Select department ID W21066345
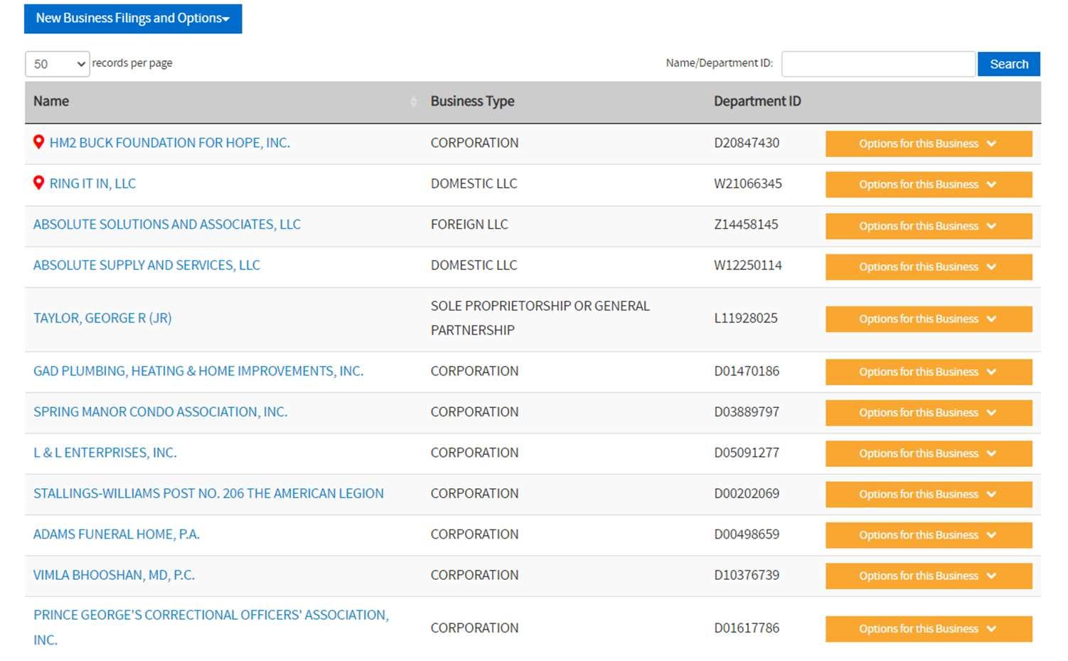This screenshot has height=661, width=1068. 748,183
